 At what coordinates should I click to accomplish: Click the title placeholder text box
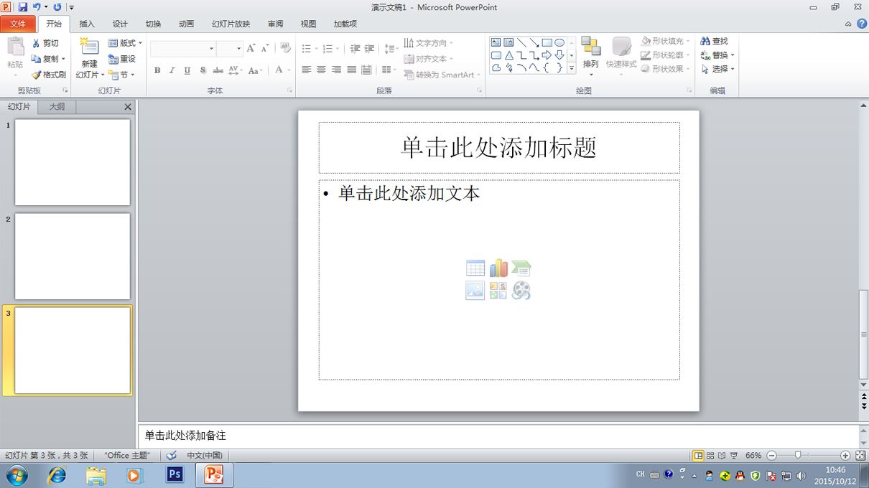point(499,148)
